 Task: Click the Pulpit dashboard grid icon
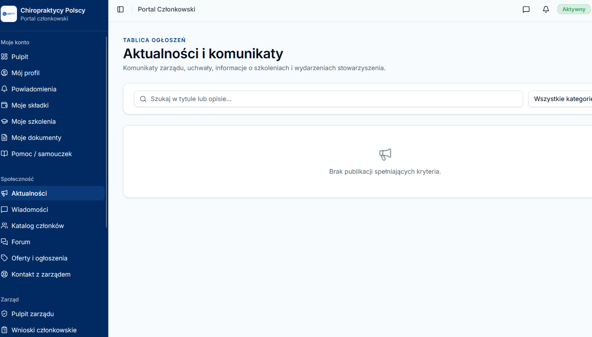pyautogui.click(x=4, y=56)
